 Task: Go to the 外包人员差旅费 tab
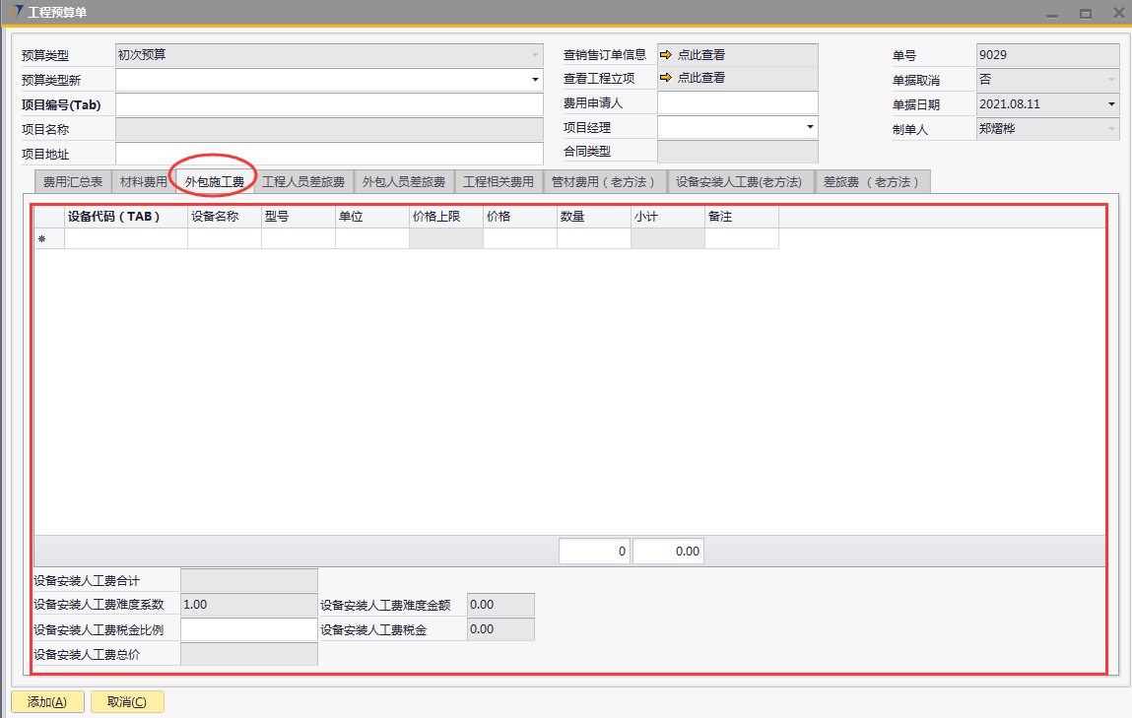click(404, 182)
